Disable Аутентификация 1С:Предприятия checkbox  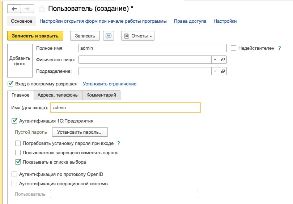tap(14, 121)
